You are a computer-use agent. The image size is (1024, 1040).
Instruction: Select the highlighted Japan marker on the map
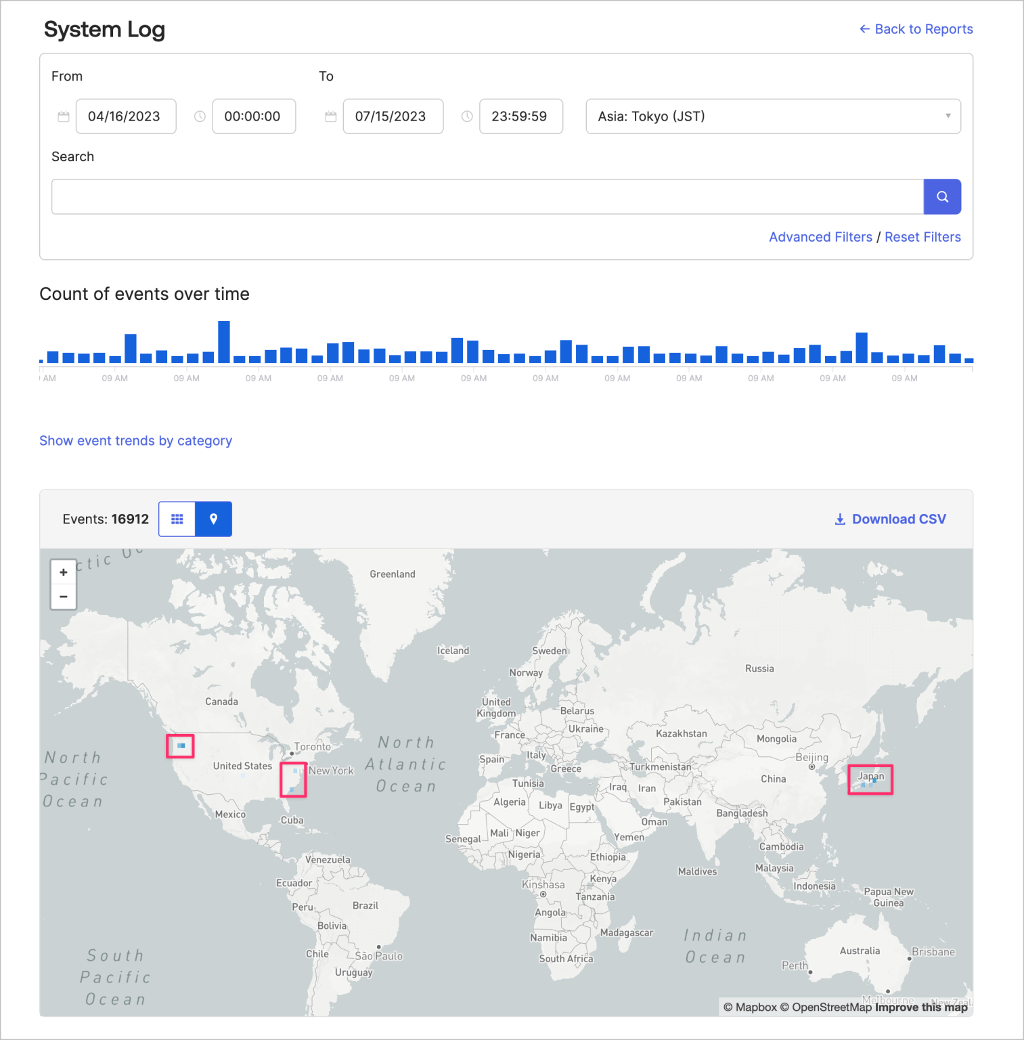pos(870,779)
